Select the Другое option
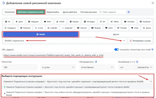Viewport: 156px width, 98px height. tap(116, 34)
